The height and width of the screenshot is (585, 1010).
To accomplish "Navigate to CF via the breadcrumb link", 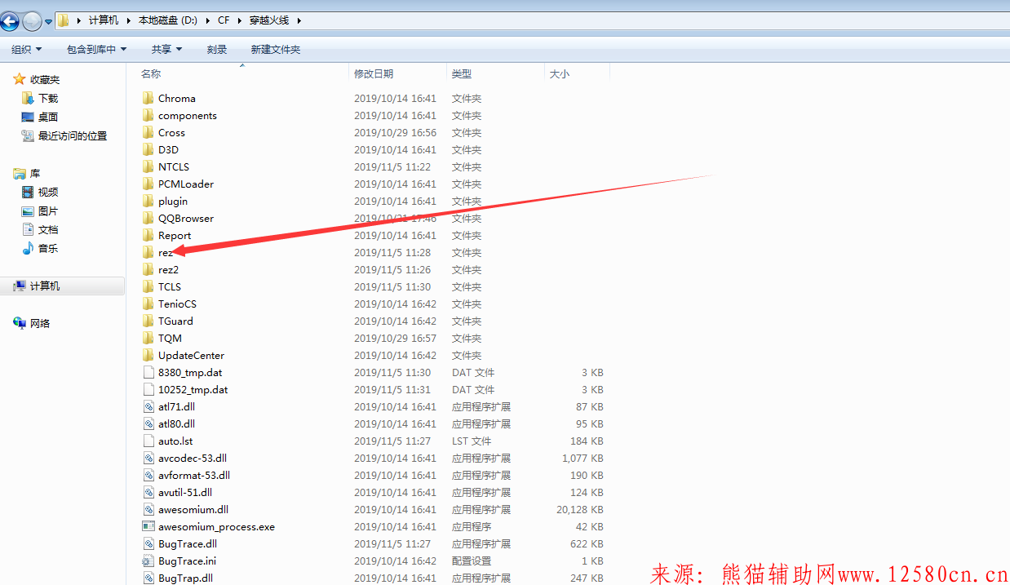I will click(x=224, y=21).
